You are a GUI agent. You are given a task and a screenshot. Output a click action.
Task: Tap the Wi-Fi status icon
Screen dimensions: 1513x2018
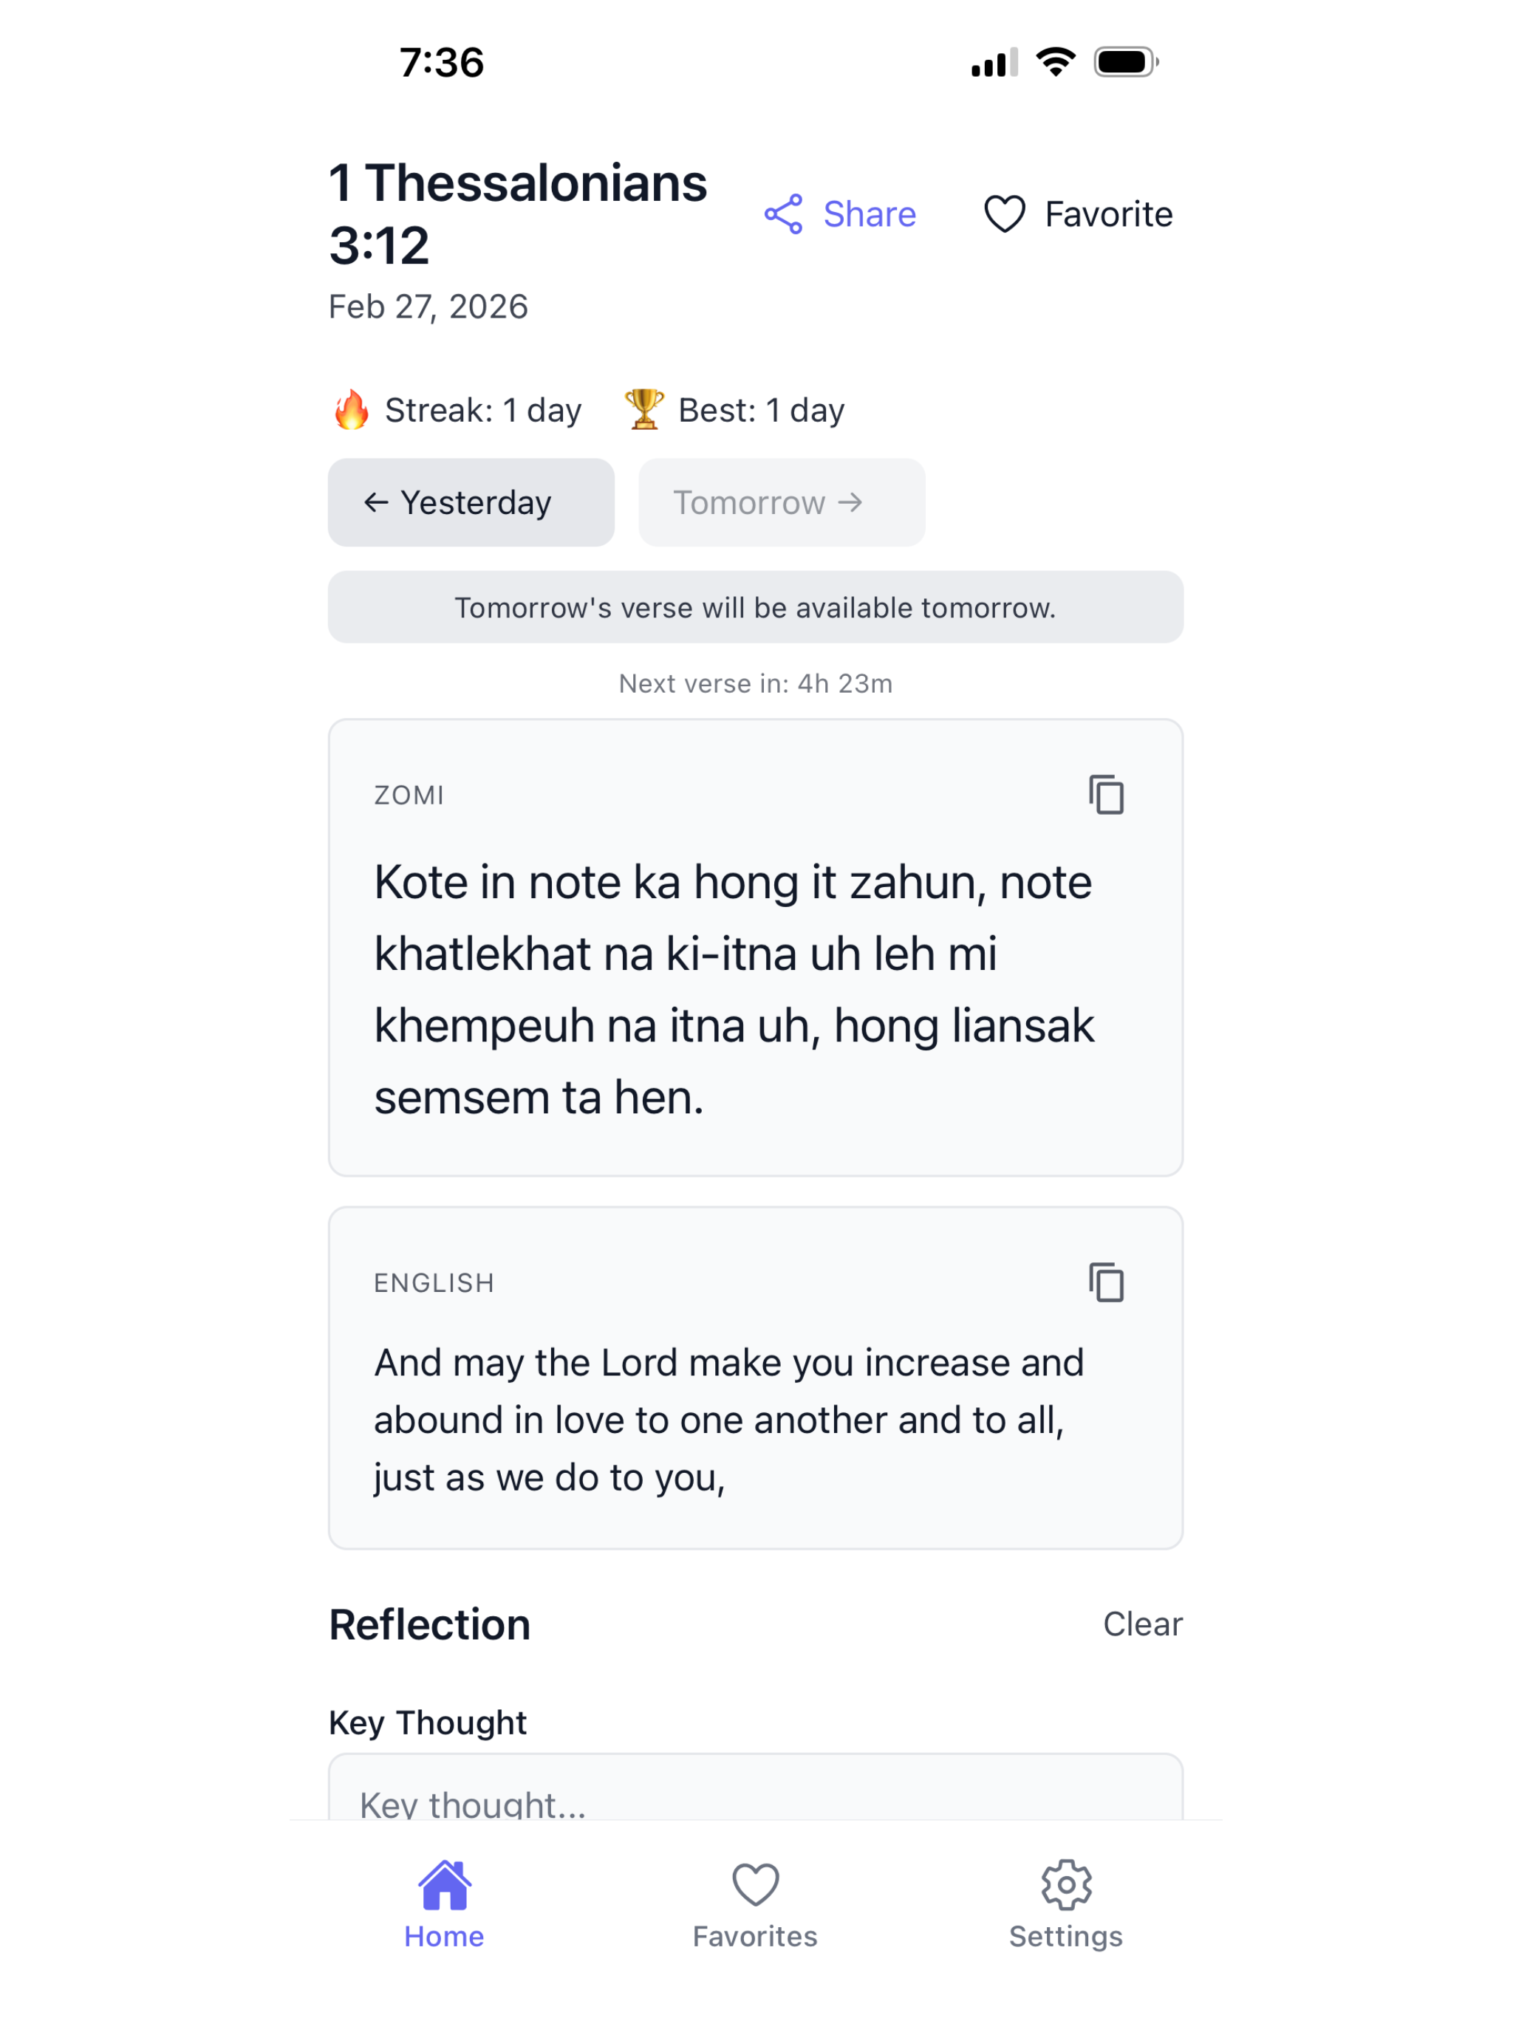coord(1055,62)
